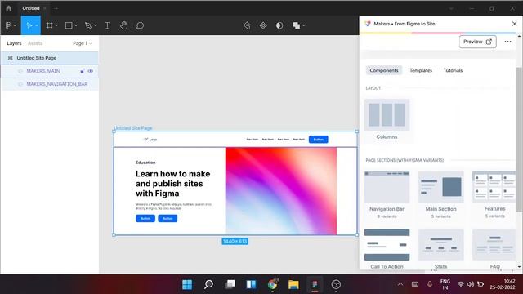This screenshot has width=523, height=294.
Task: Switch to the Assets tab
Action: 35,43
